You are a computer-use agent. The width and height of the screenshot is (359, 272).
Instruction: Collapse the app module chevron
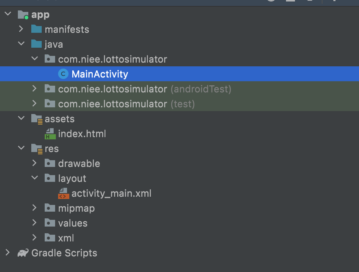8,14
